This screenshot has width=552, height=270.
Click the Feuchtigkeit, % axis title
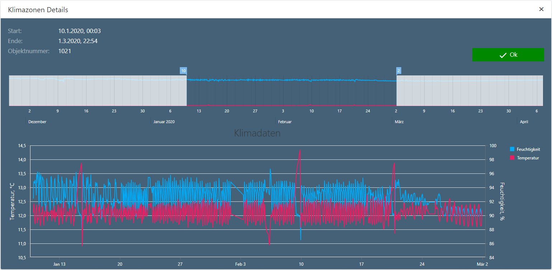502,201
